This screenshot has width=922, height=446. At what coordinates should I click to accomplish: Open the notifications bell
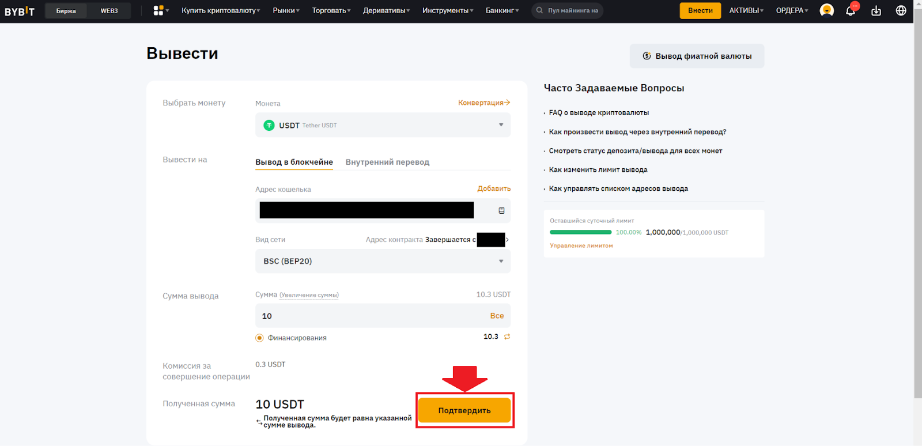[x=851, y=10]
